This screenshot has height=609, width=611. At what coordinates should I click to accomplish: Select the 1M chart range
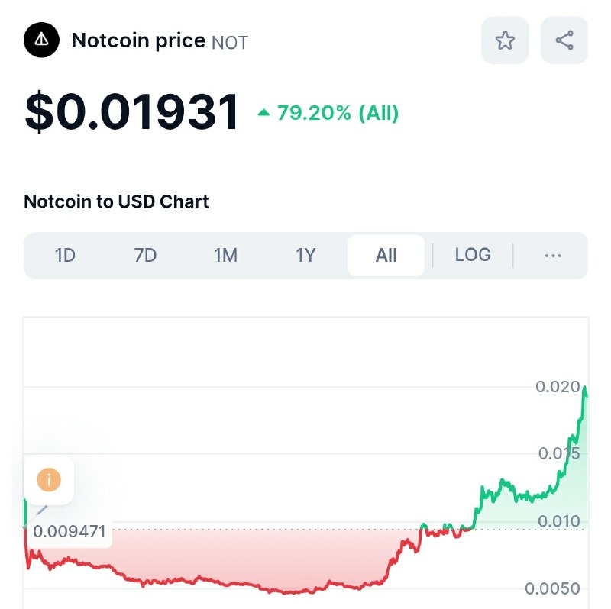pos(225,256)
